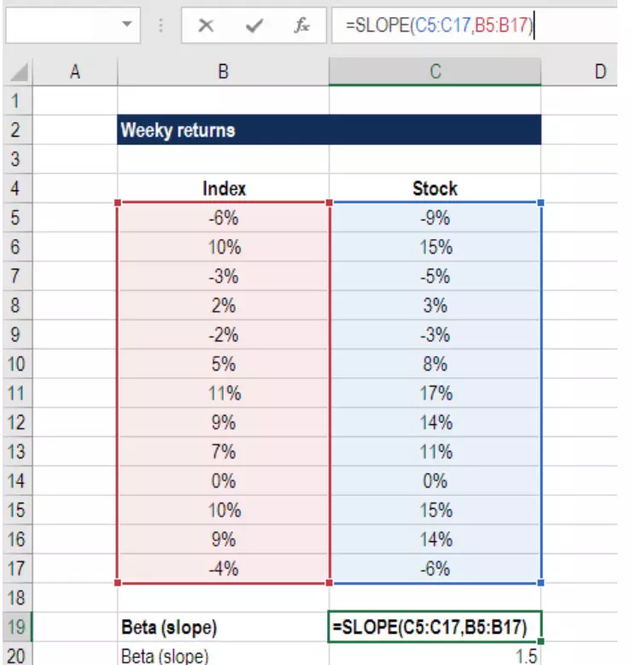Select Stock cell 15% in row 6
631x665 pixels.
pyautogui.click(x=435, y=247)
